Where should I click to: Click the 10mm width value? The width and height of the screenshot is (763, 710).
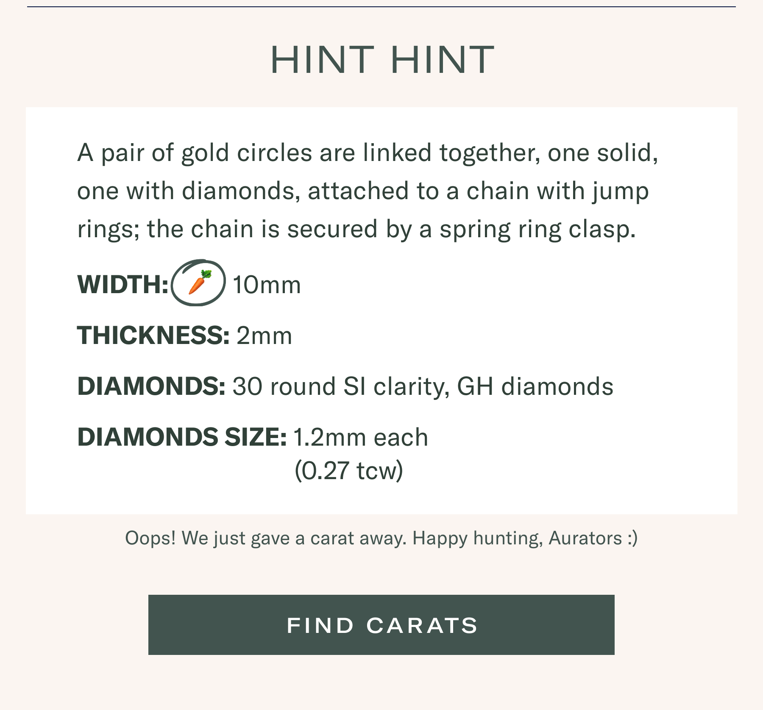267,285
